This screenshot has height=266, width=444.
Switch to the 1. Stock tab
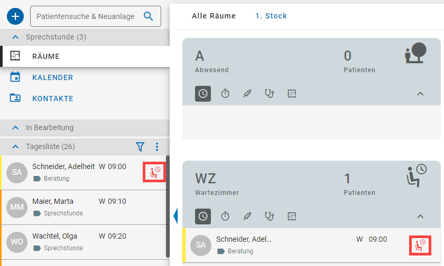271,16
